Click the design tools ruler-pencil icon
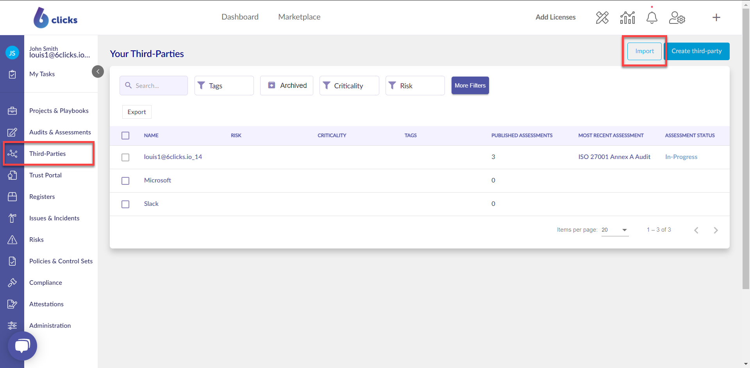 (602, 18)
